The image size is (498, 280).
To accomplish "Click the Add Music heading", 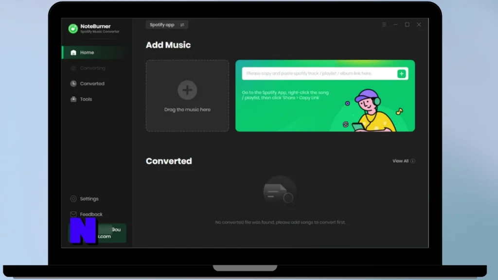I will (x=168, y=45).
